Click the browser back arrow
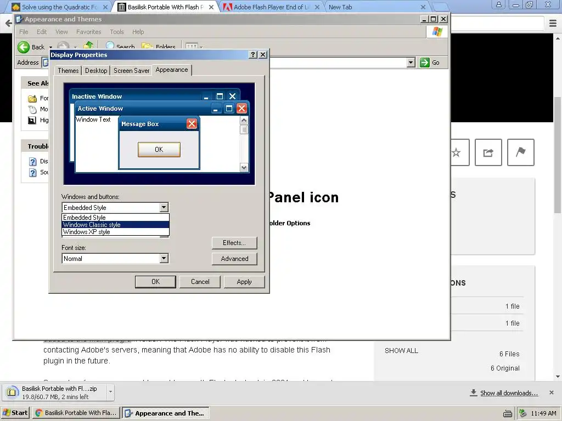The height and width of the screenshot is (421, 562). click(x=8, y=24)
